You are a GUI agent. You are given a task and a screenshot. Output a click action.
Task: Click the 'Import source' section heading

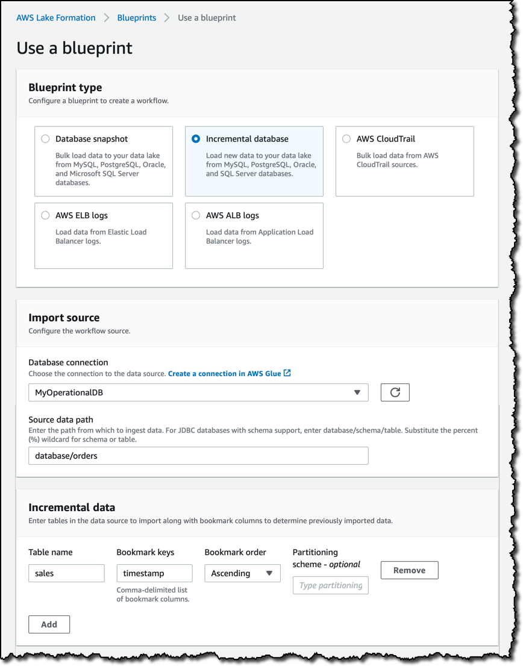[x=64, y=318]
